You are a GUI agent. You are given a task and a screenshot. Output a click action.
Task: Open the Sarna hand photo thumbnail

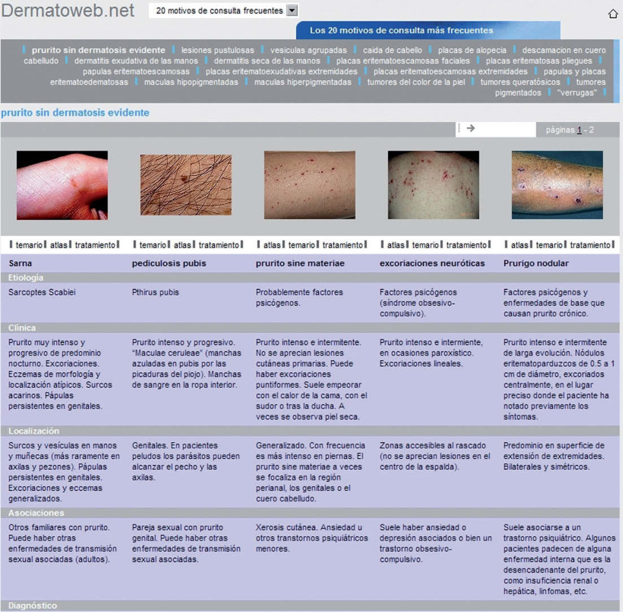click(x=62, y=185)
